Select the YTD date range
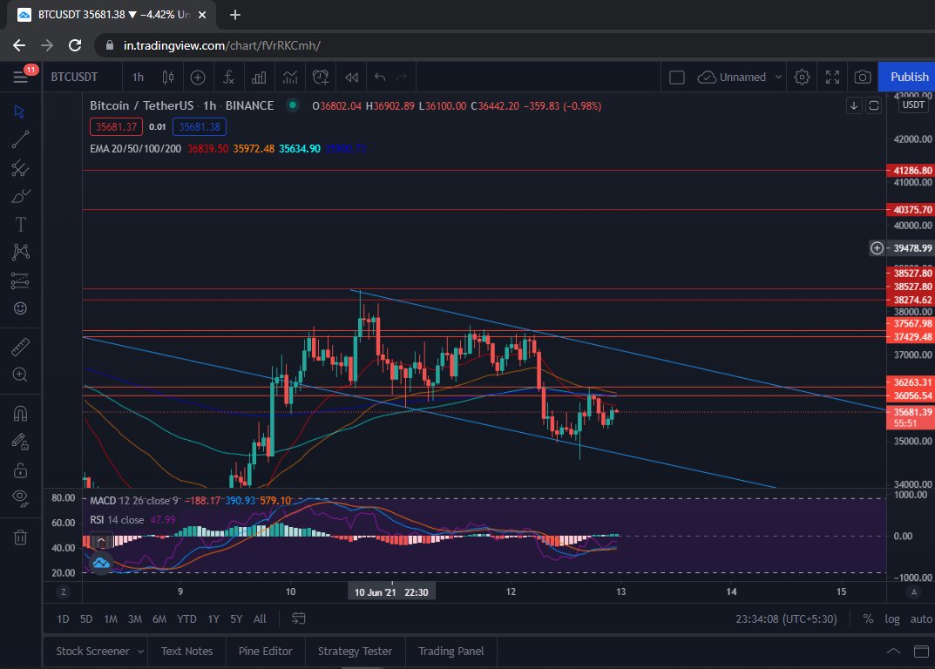 point(186,619)
